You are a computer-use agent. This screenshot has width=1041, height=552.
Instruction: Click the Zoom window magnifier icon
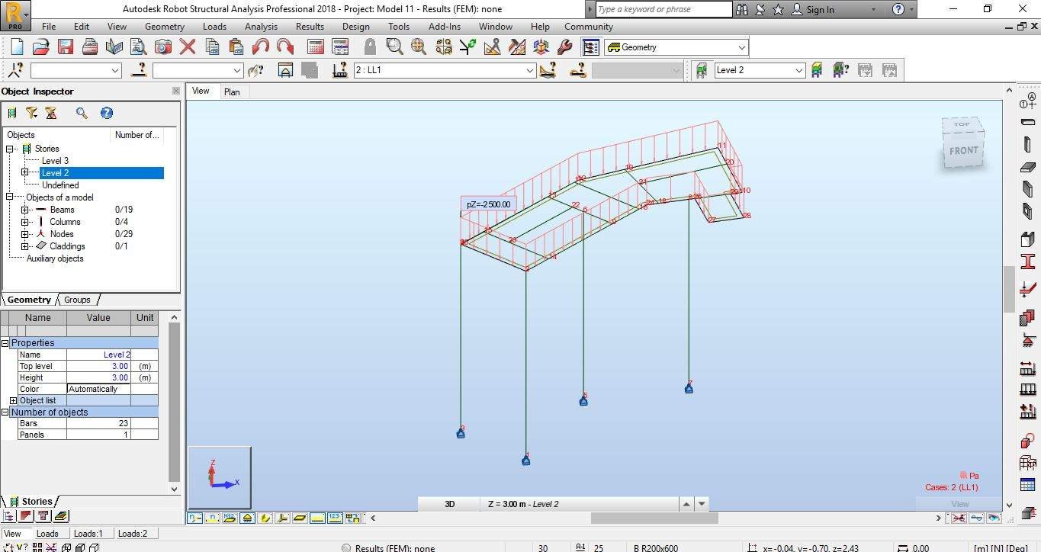[394, 47]
